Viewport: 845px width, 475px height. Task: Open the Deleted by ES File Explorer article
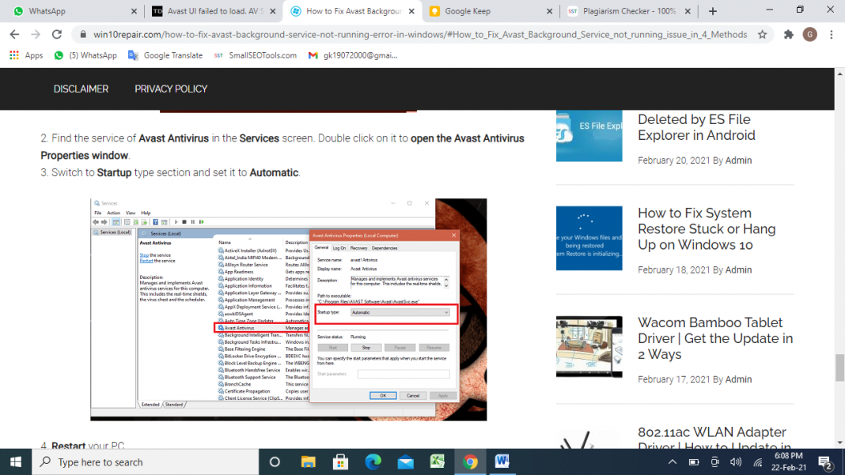[x=696, y=127]
